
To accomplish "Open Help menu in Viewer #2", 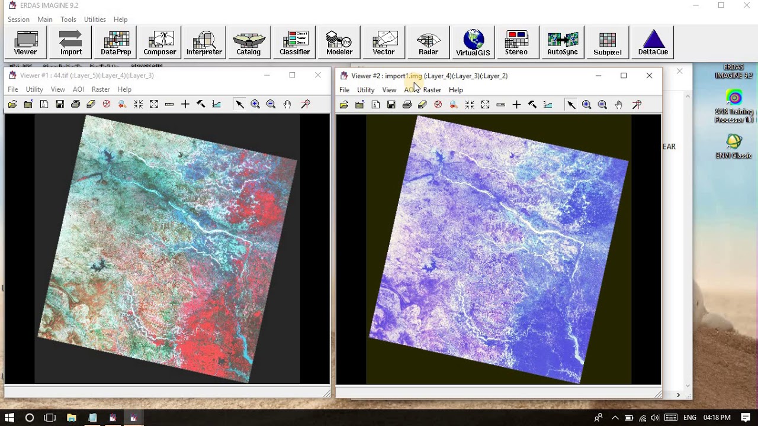I will point(456,90).
